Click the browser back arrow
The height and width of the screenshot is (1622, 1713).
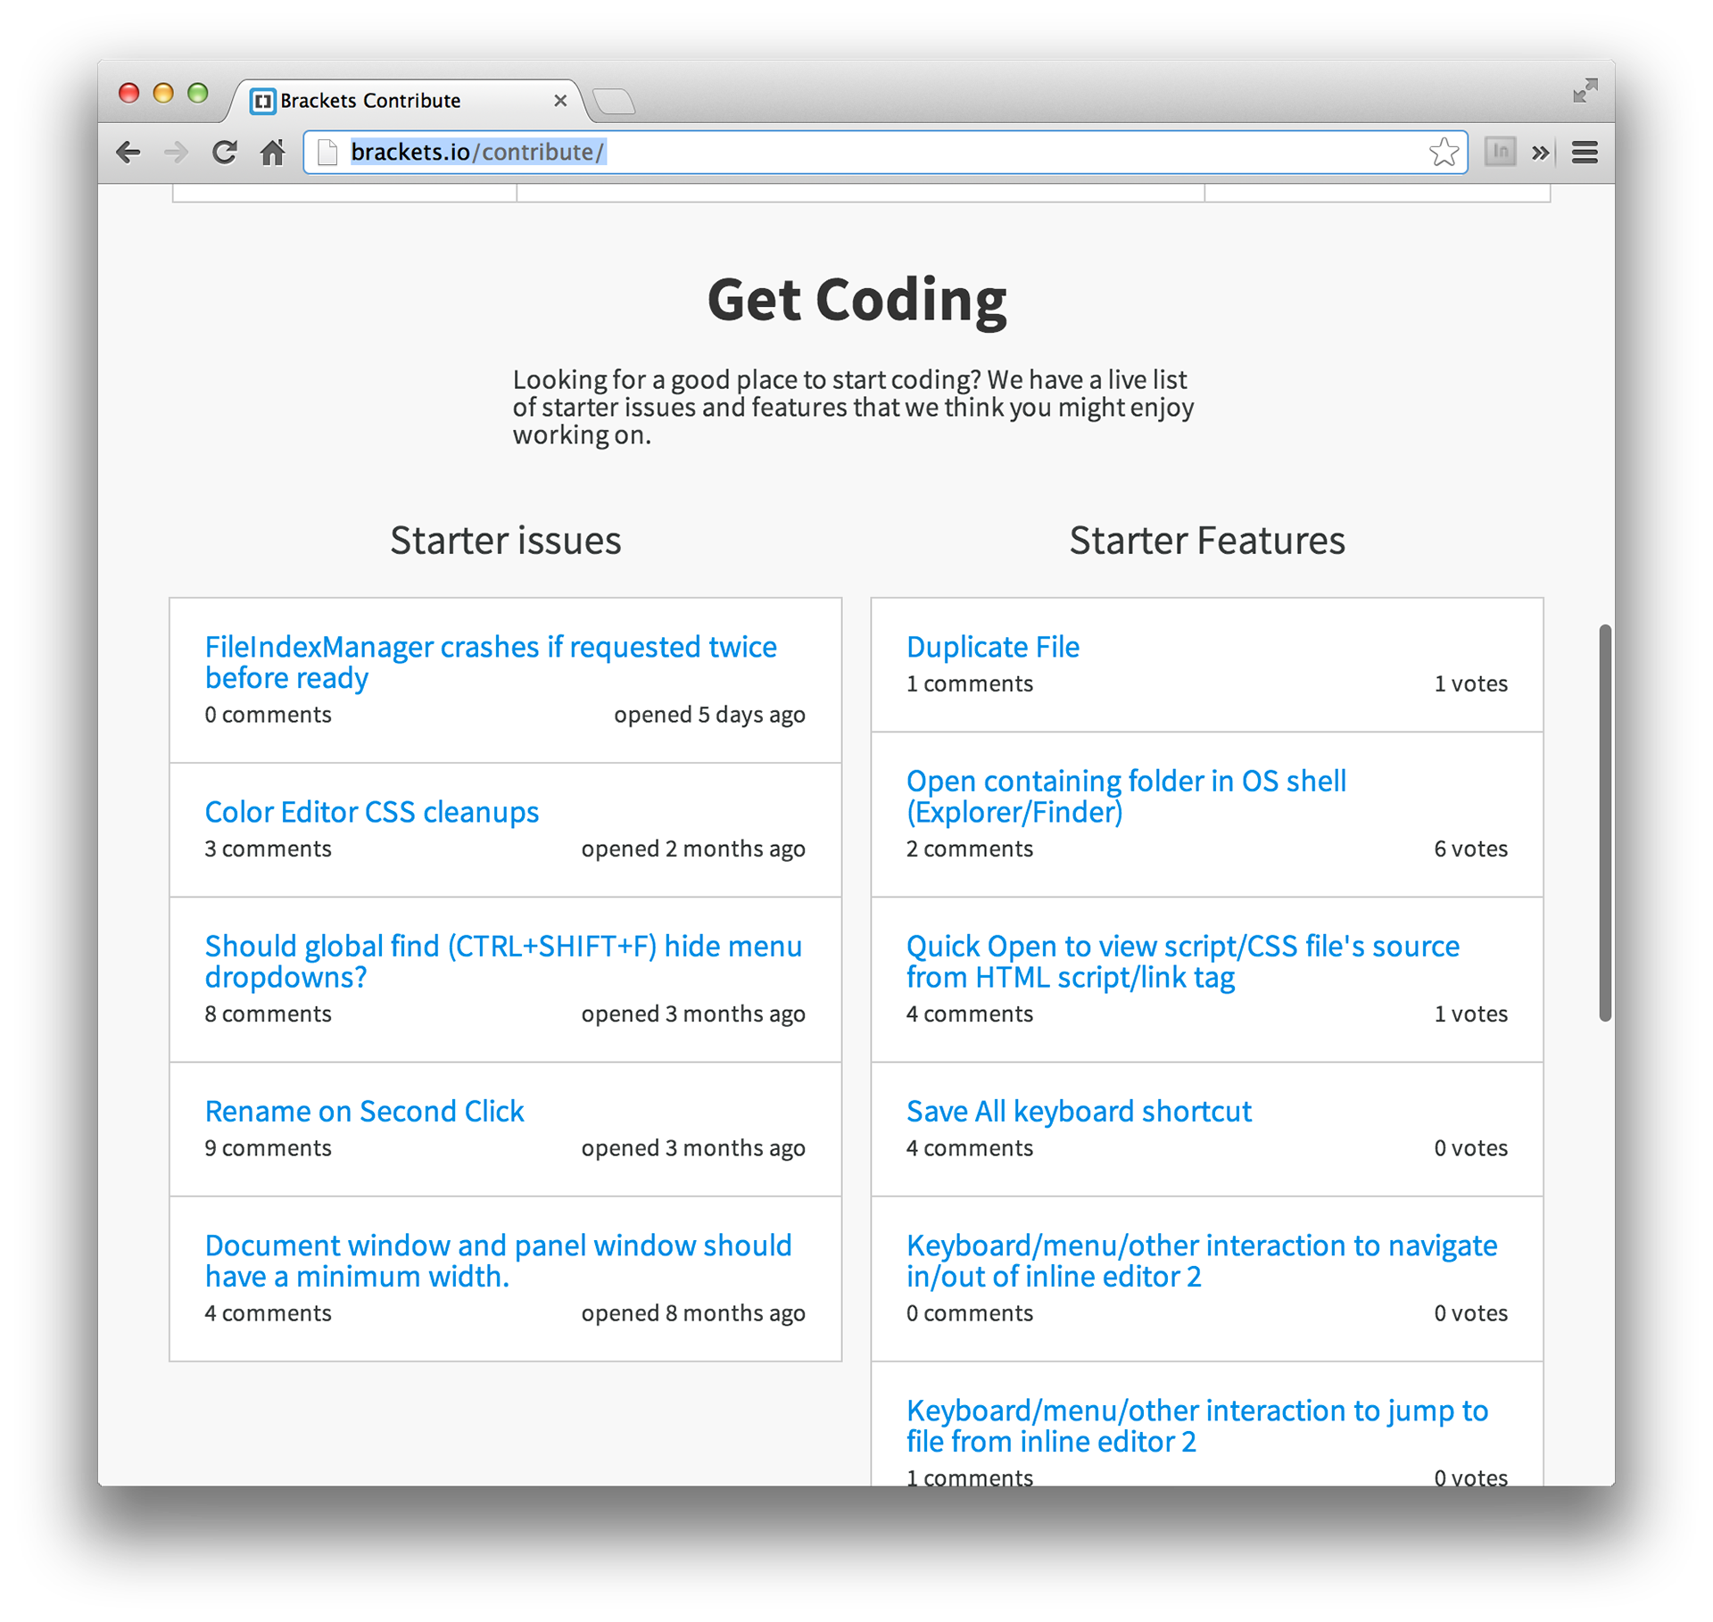(128, 153)
